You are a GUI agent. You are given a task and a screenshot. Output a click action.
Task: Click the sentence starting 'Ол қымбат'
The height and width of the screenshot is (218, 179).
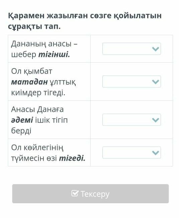pos(43,82)
